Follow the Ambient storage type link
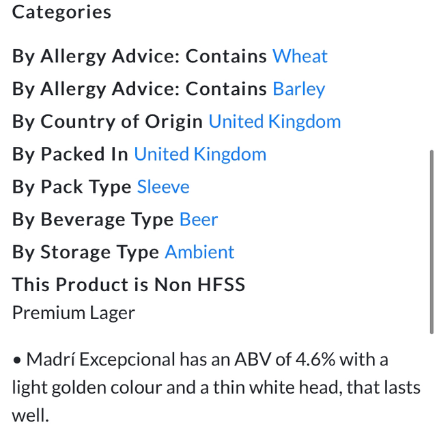Screen dimensions: 437x427 (x=199, y=252)
